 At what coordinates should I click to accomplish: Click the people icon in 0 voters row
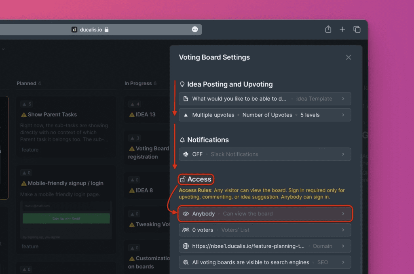186,230
